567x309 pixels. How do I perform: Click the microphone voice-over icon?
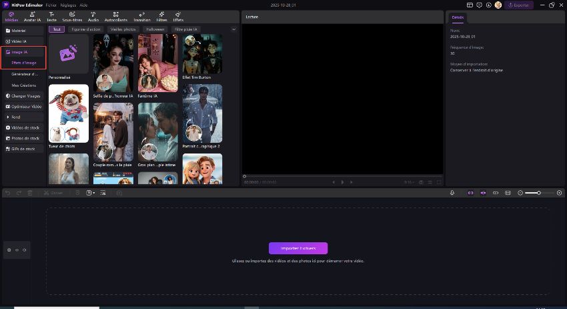point(452,193)
